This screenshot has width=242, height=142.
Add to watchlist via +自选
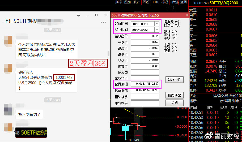tap(174, 2)
